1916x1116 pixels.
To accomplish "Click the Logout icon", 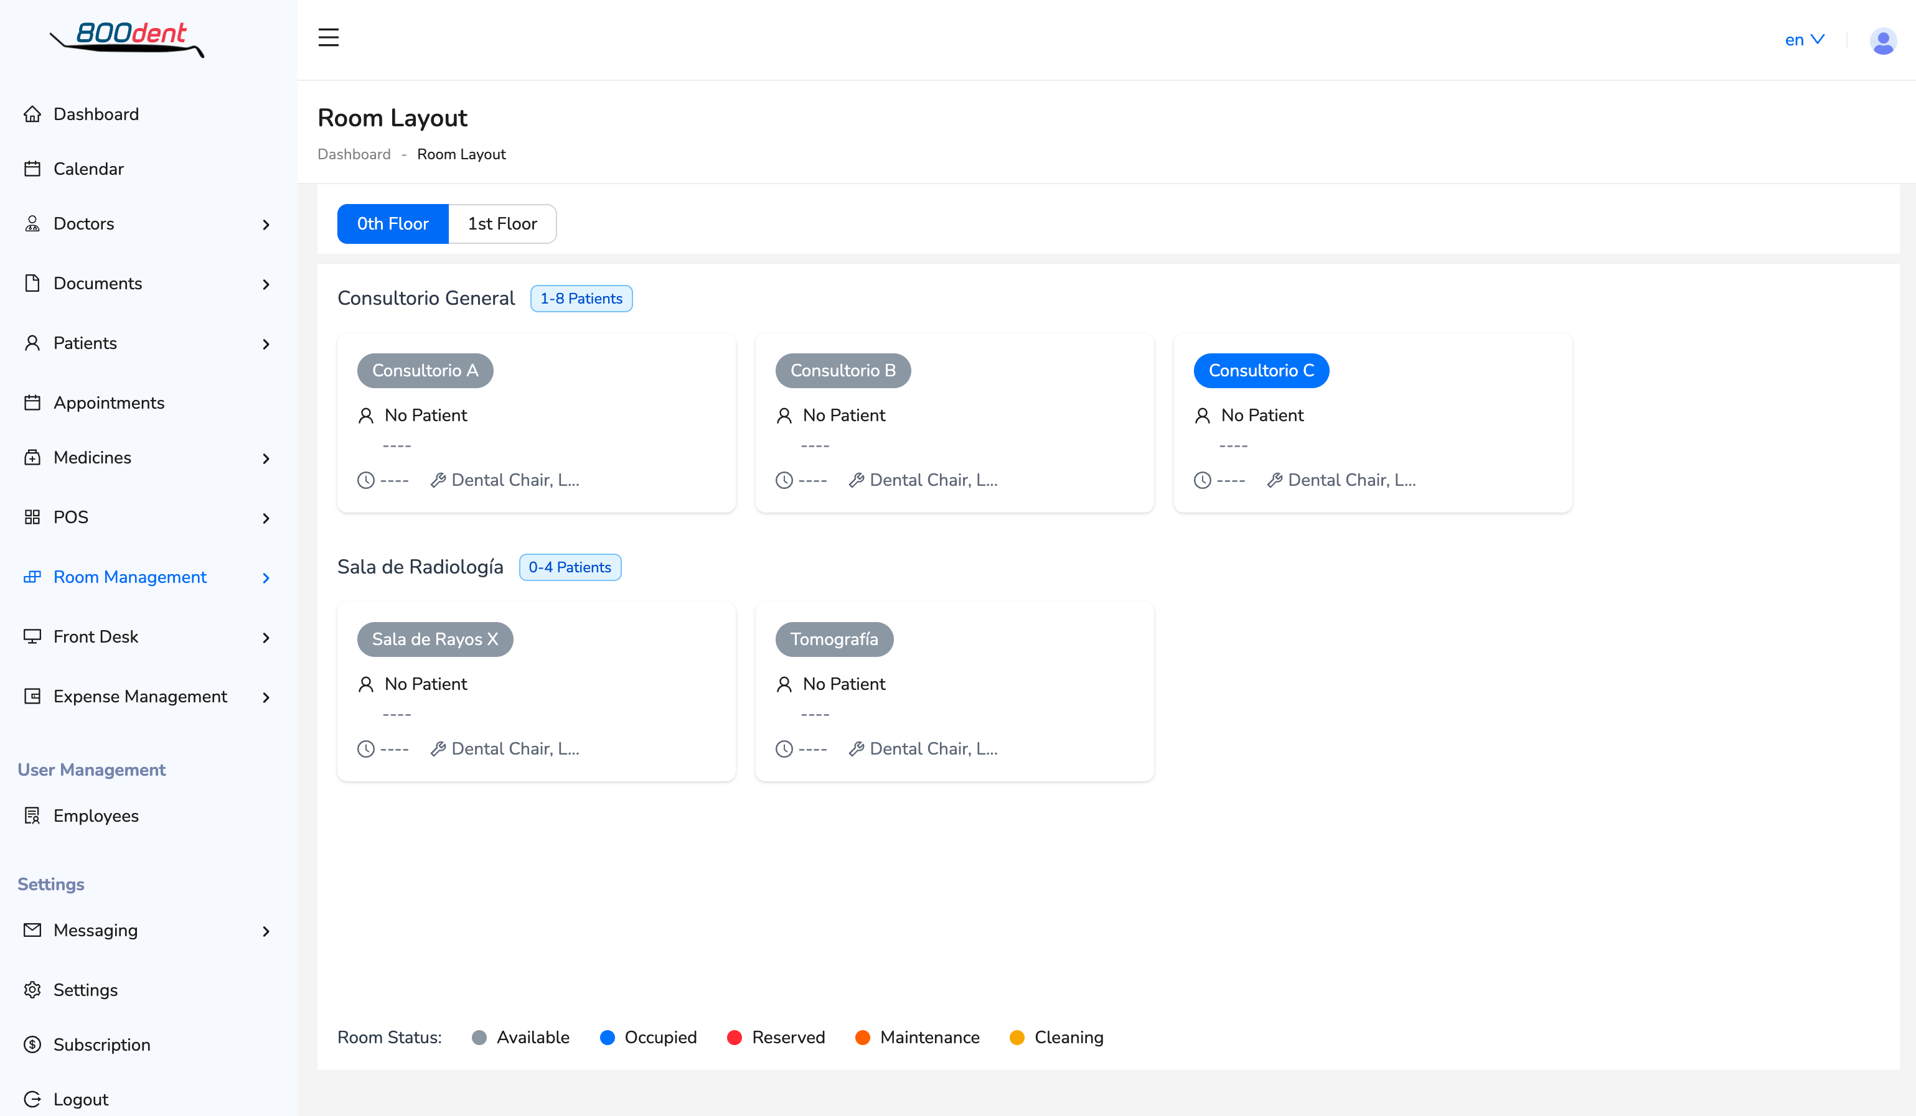I will (32, 1099).
